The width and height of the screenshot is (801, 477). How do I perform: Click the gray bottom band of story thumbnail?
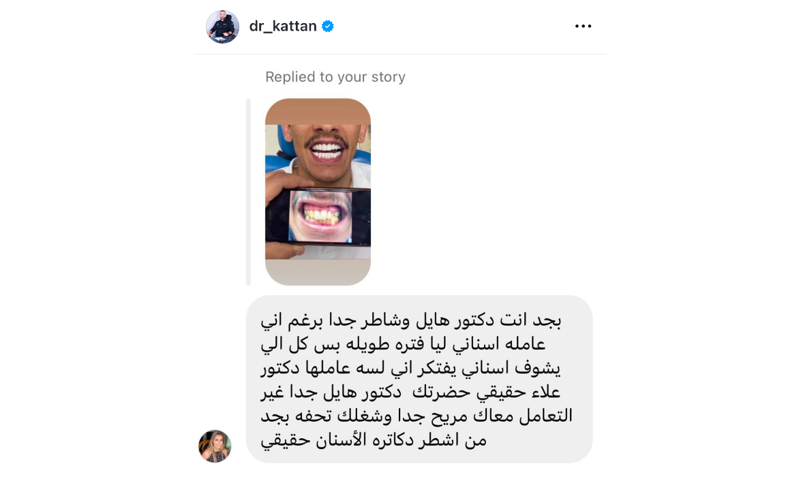click(x=318, y=272)
